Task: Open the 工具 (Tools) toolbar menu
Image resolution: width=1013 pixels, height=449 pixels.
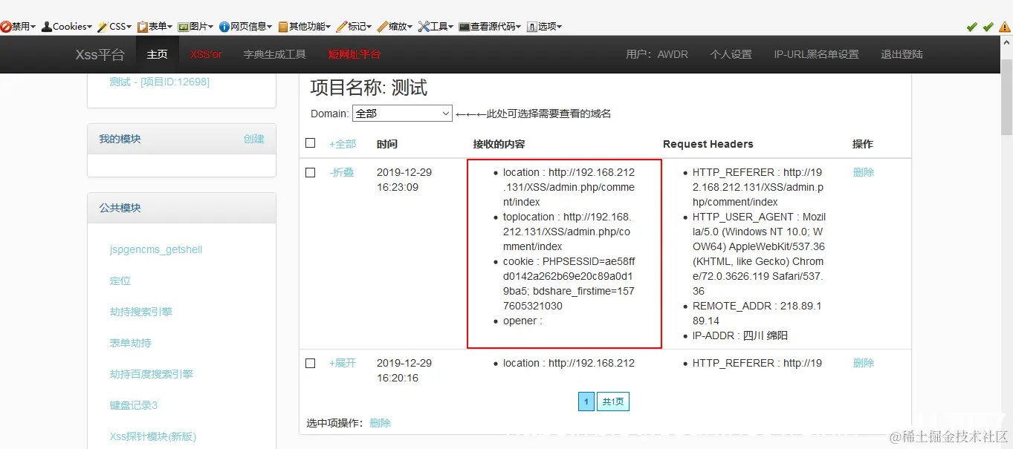Action: pyautogui.click(x=436, y=26)
